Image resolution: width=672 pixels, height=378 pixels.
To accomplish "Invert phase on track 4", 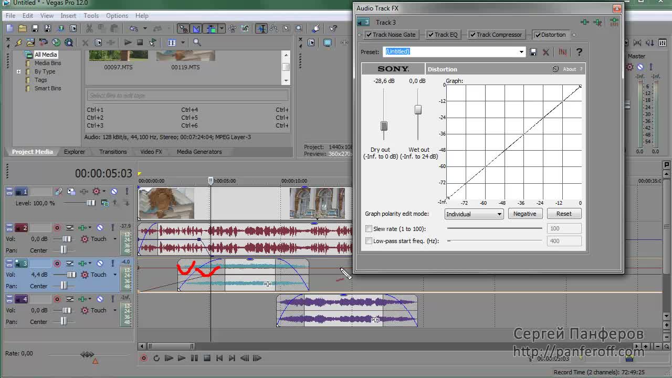I will pyautogui.click(x=69, y=299).
